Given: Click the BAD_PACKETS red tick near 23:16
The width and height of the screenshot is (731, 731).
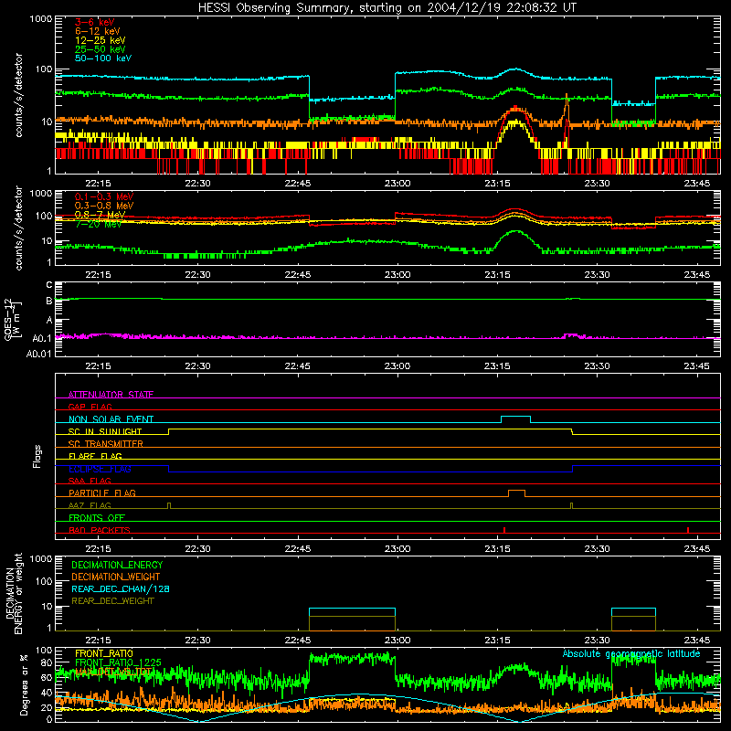Looking at the screenshot, I should (504, 530).
